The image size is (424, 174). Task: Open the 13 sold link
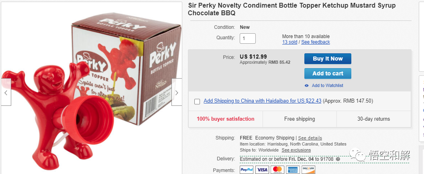(289, 42)
